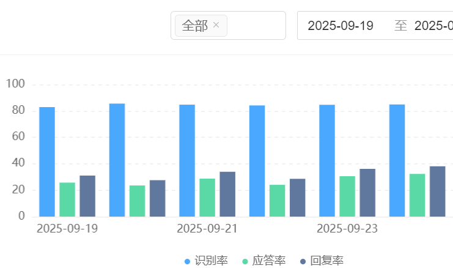
Task: Toggle the 识别率 series in the legend
Action: [206, 261]
